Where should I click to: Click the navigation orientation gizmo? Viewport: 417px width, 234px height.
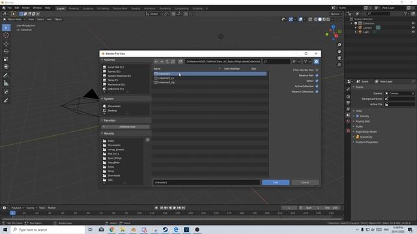tap(334, 32)
